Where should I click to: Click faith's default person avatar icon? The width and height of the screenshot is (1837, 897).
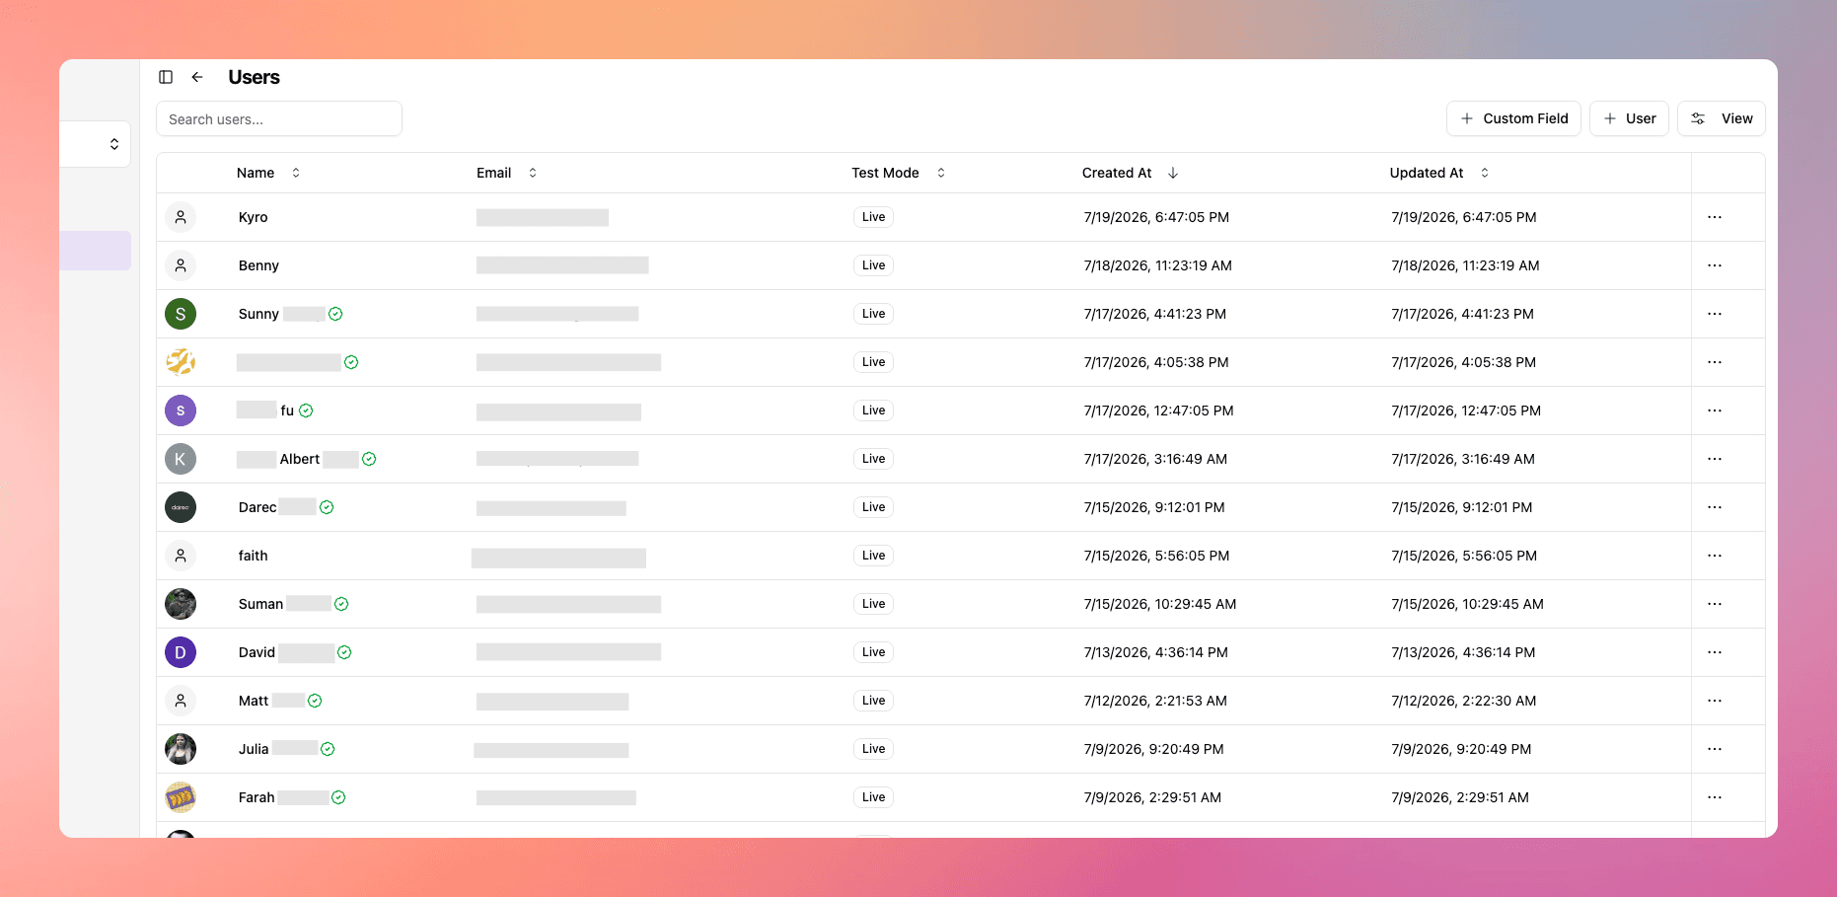(181, 556)
